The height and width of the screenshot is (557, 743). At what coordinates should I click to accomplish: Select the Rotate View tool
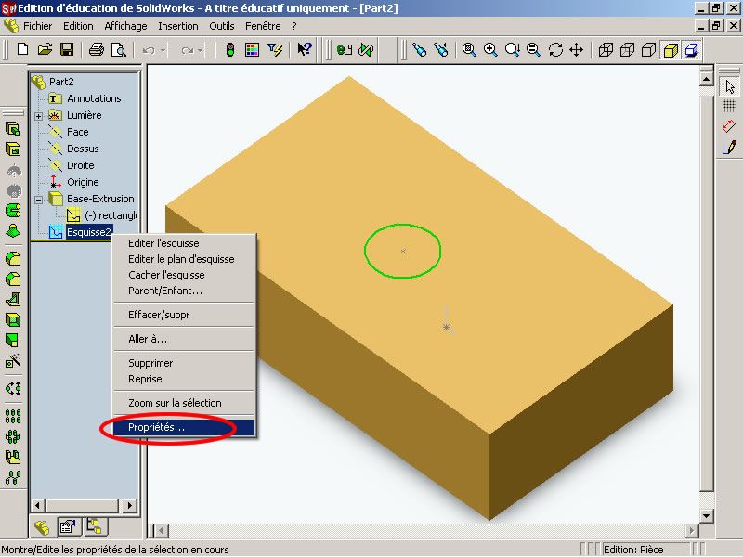[555, 50]
